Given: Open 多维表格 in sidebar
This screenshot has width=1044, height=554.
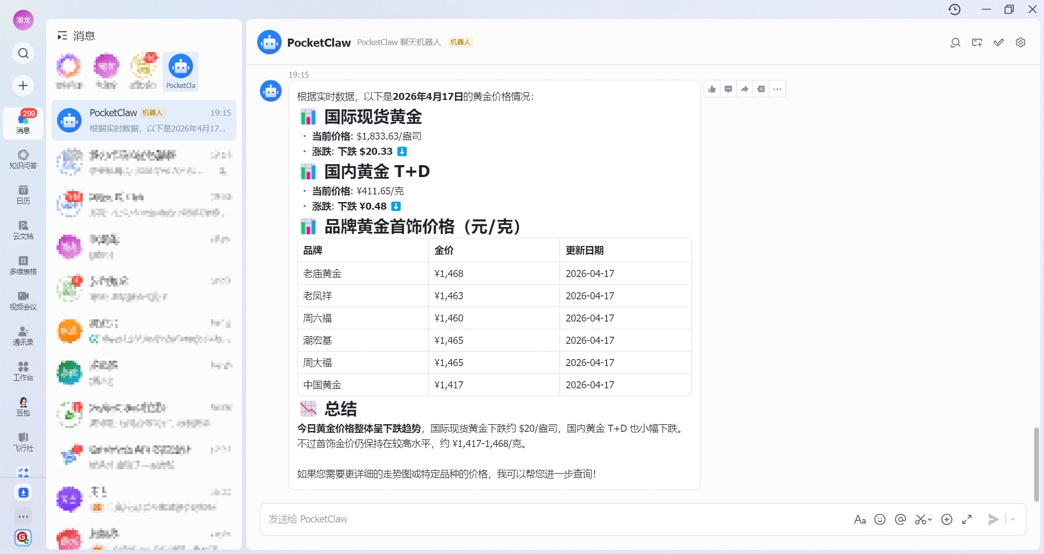Looking at the screenshot, I should tap(23, 266).
